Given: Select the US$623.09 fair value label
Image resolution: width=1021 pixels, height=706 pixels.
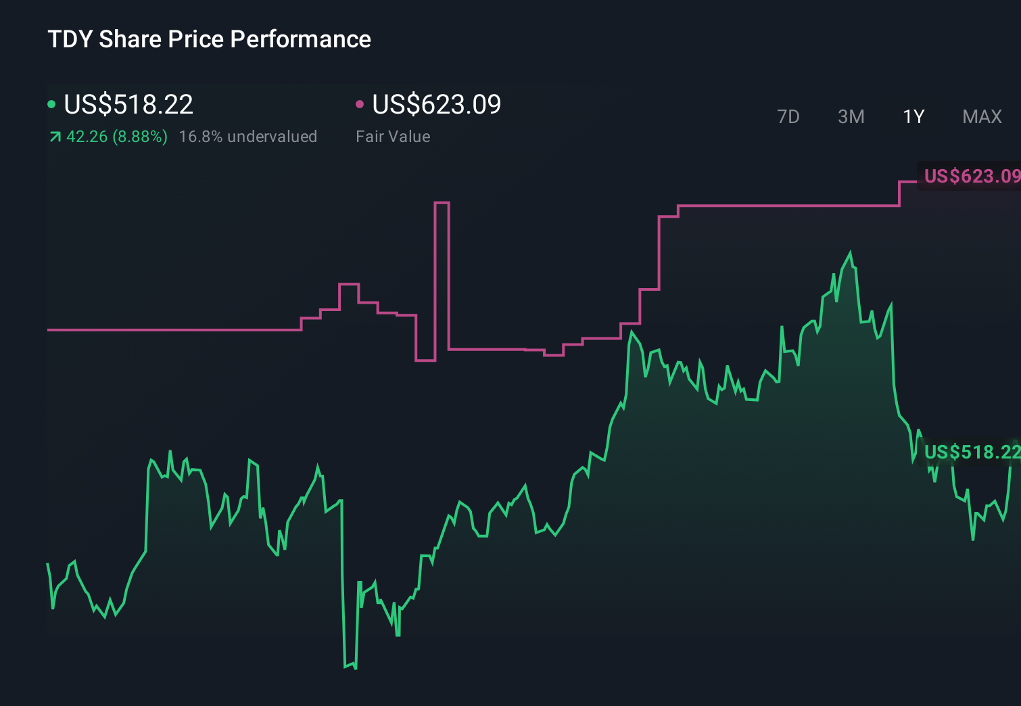Looking at the screenshot, I should coord(972,176).
